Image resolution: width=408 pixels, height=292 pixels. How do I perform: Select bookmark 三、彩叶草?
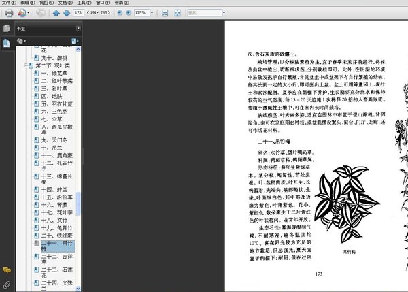coord(54,88)
